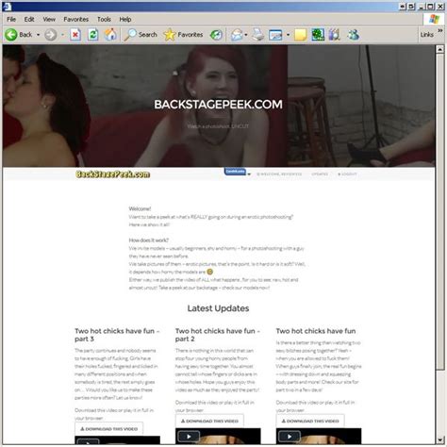Open the Favorites star button
The image size is (447, 447).
coord(183,35)
